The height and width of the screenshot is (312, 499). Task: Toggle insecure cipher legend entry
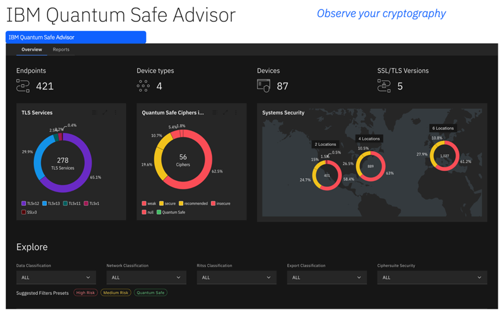pos(221,203)
